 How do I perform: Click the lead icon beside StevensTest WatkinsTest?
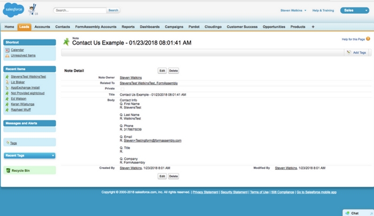click(7, 77)
